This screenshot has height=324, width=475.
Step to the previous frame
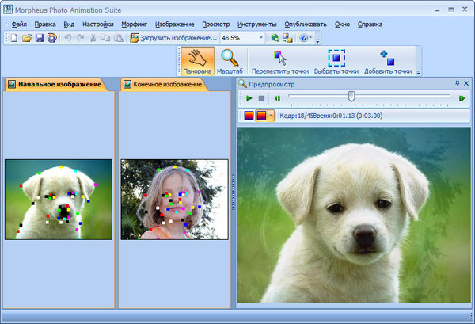(x=277, y=98)
